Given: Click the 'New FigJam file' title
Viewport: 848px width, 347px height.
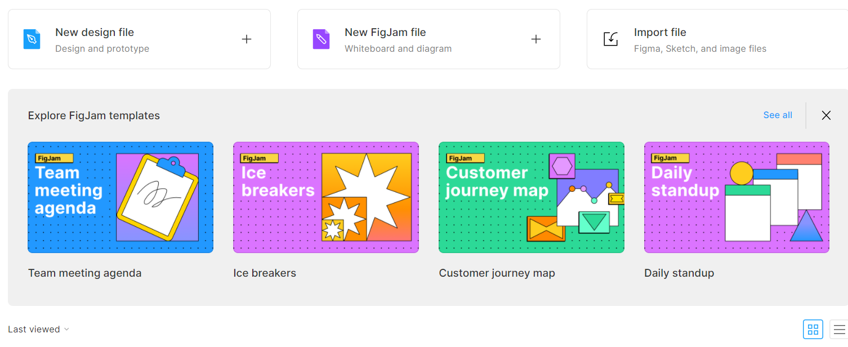Looking at the screenshot, I should click(x=385, y=33).
